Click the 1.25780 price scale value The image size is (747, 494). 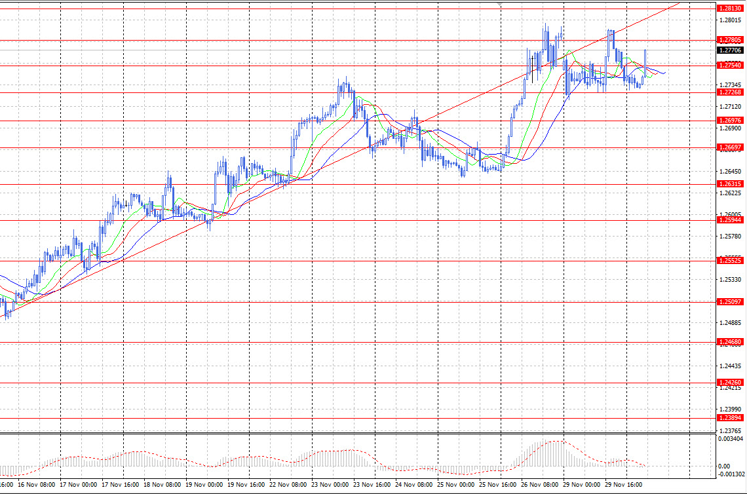(731, 237)
